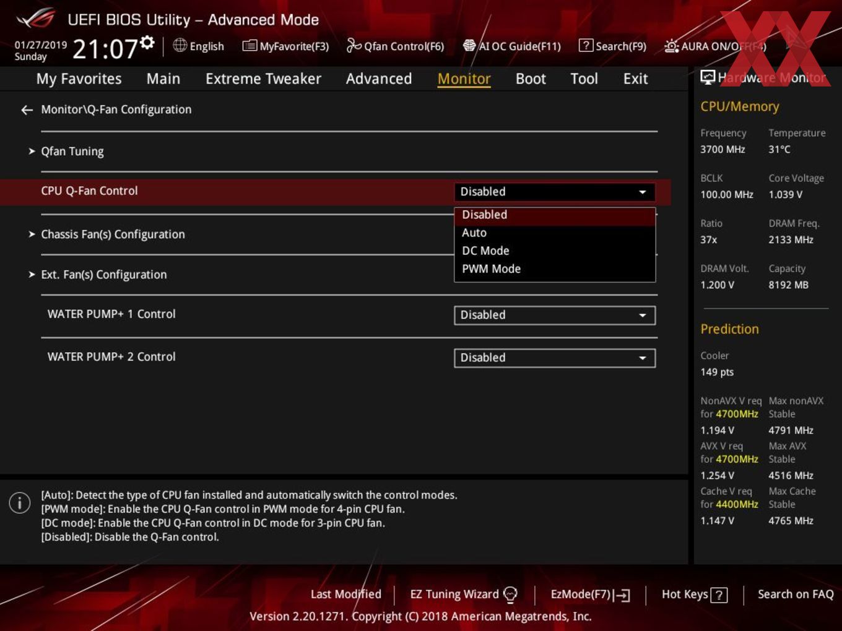The width and height of the screenshot is (842, 631).
Task: Switch to the My Favorites tab
Action: coord(79,79)
